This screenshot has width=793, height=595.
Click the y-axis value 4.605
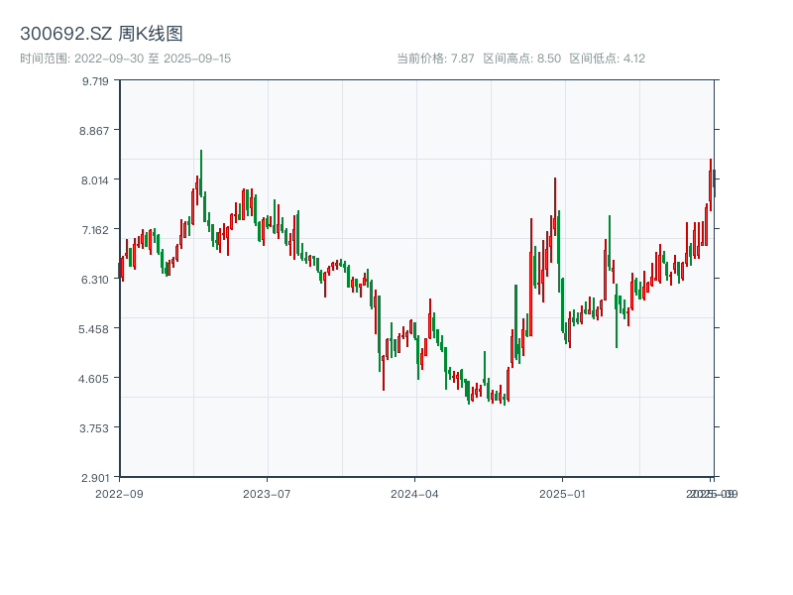[x=94, y=379]
